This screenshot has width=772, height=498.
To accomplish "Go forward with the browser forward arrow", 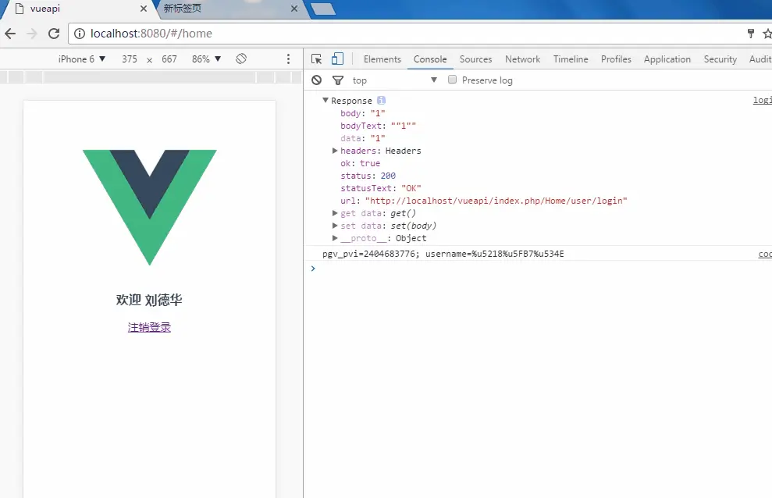I will pos(31,34).
